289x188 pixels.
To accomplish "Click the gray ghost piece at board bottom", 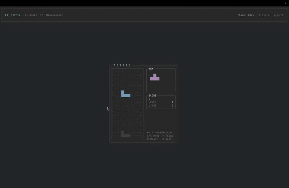I will tap(125, 134).
